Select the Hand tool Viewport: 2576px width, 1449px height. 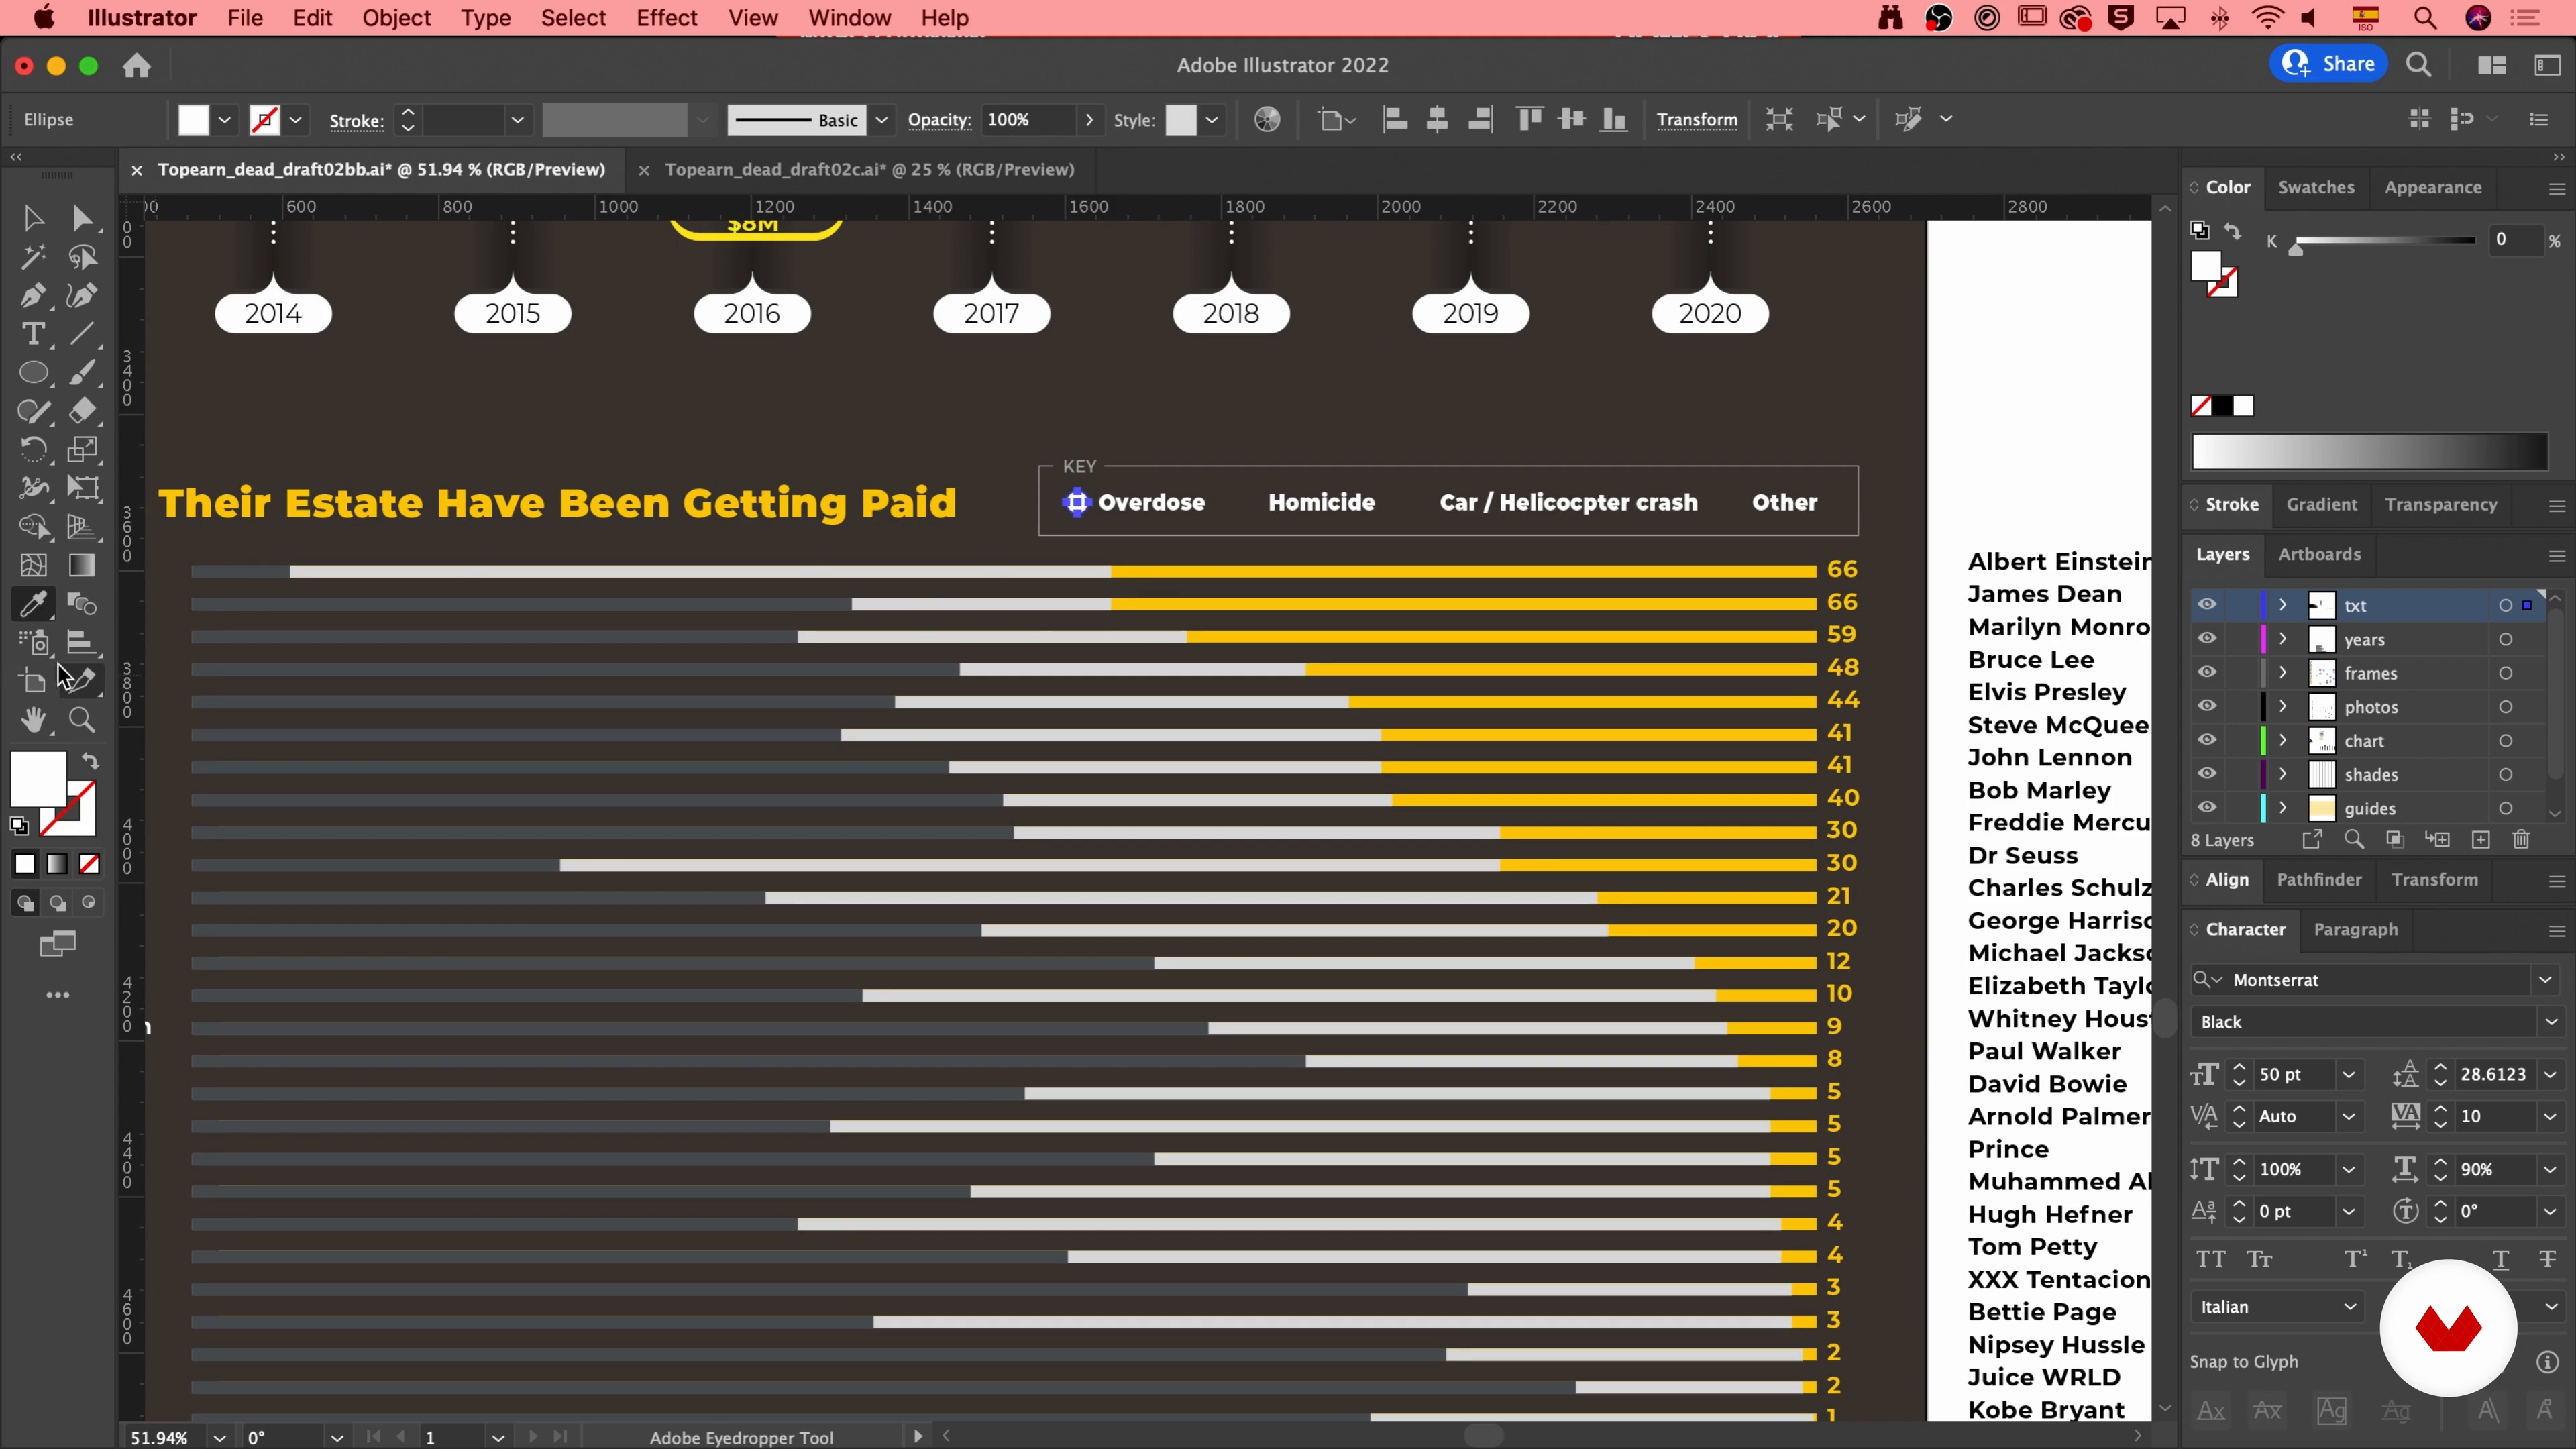pos(33,720)
